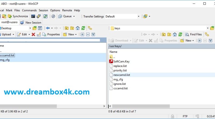
Task: Go to remote parent directory icon
Action: click(164, 34)
